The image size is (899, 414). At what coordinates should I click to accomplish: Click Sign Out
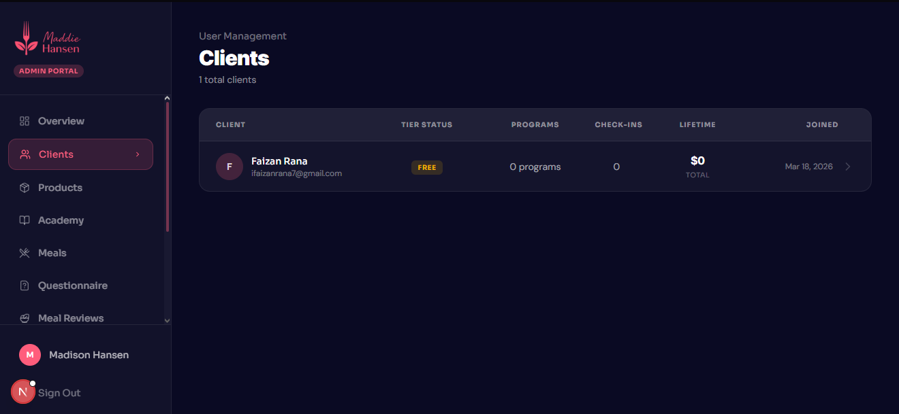(59, 393)
